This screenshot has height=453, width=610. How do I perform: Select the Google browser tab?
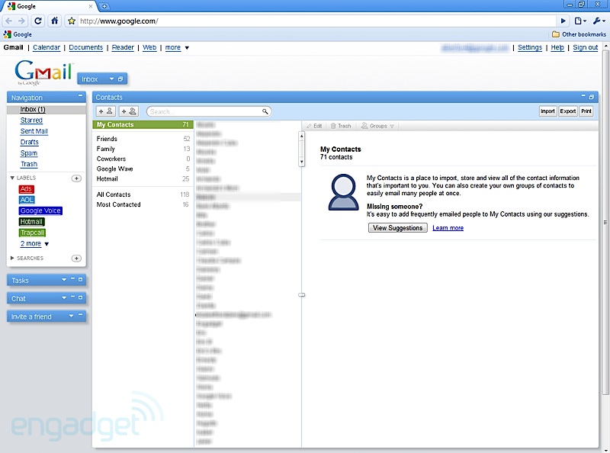pyautogui.click(x=50, y=6)
